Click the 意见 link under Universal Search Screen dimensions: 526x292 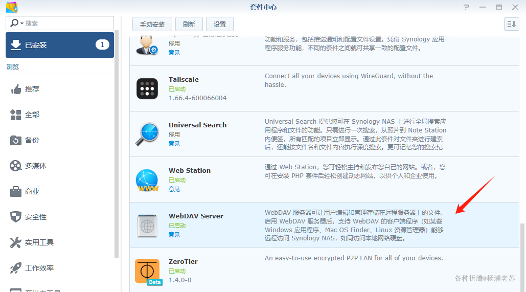click(x=174, y=144)
